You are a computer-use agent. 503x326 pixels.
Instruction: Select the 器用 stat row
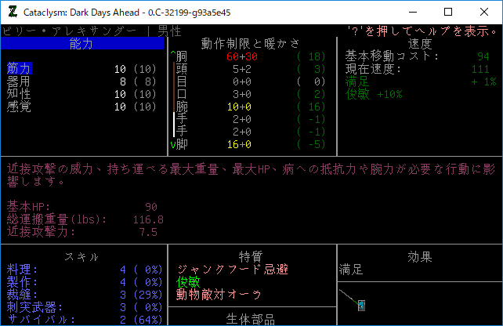19,81
